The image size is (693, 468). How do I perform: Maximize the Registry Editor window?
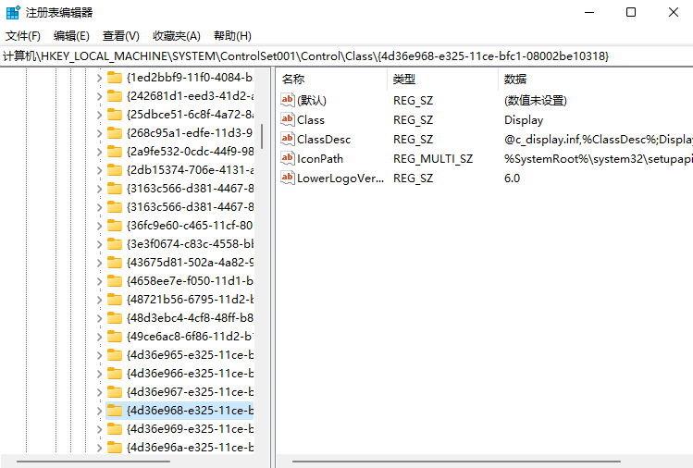tap(631, 12)
